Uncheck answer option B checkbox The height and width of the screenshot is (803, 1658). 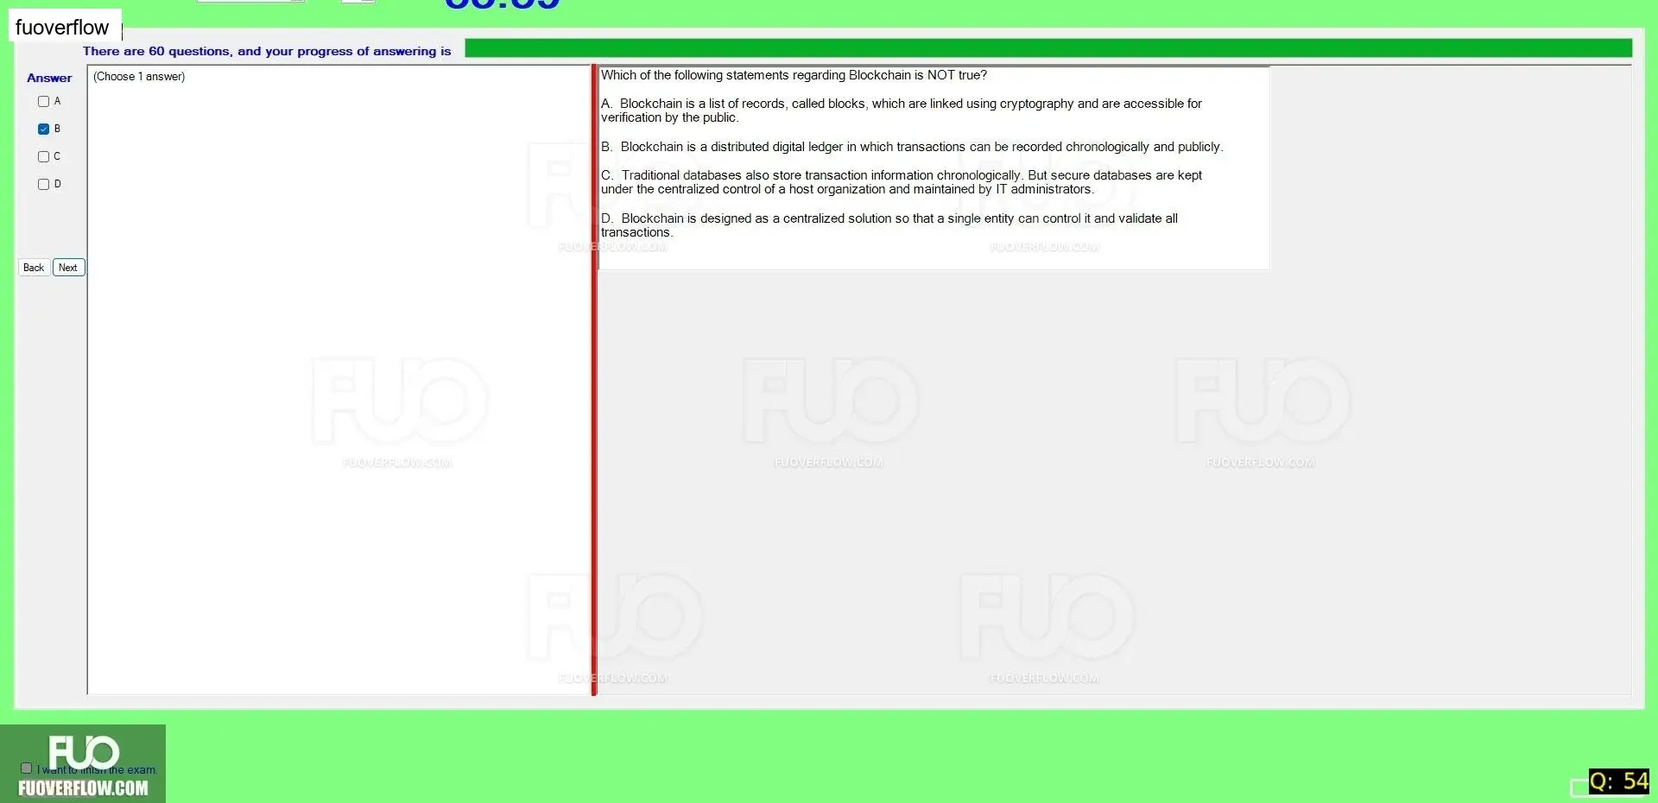click(43, 129)
